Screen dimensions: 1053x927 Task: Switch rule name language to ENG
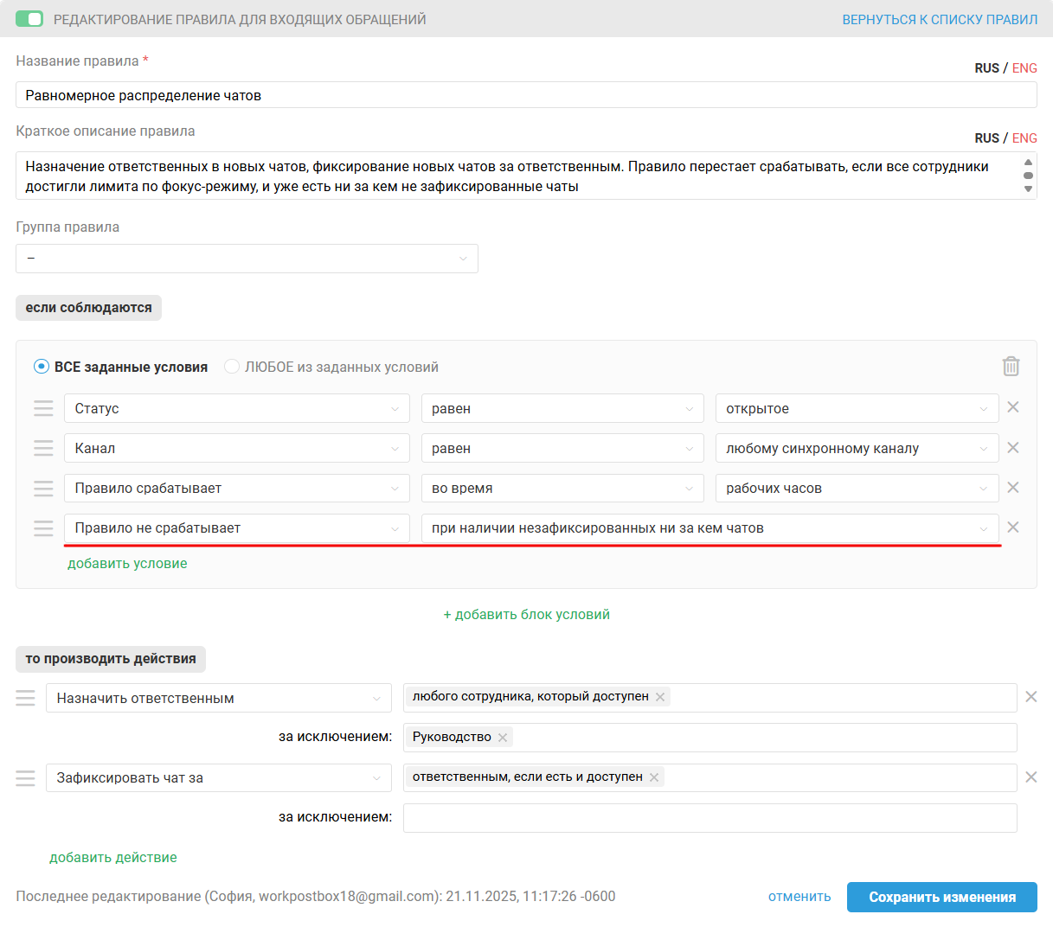coord(1024,68)
